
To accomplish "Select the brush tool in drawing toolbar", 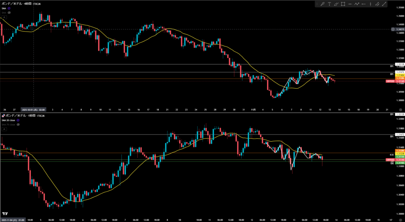I will pos(336,4).
